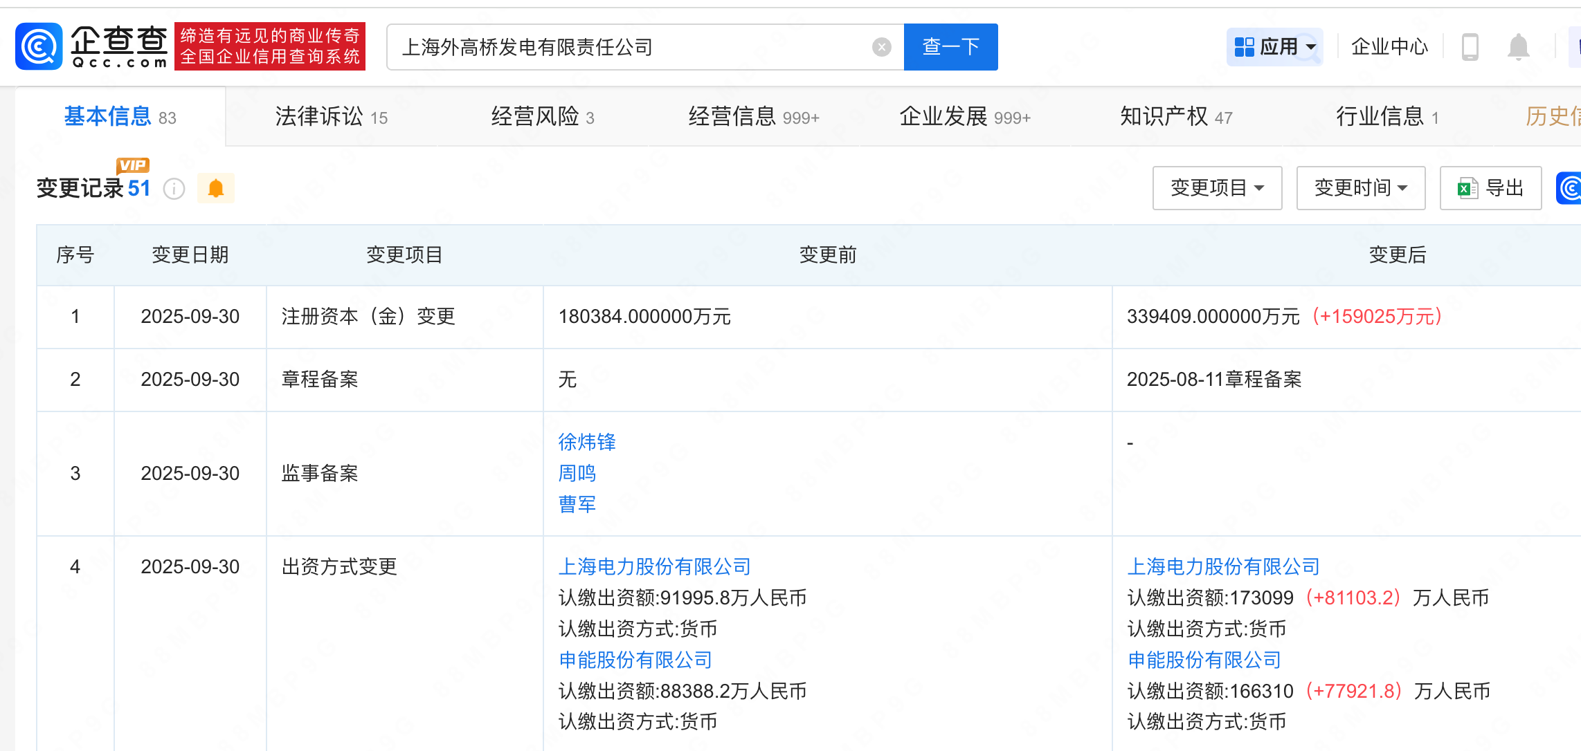This screenshot has height=751, width=1581.
Task: Toggle the orange change-alert bell
Action: point(216,188)
